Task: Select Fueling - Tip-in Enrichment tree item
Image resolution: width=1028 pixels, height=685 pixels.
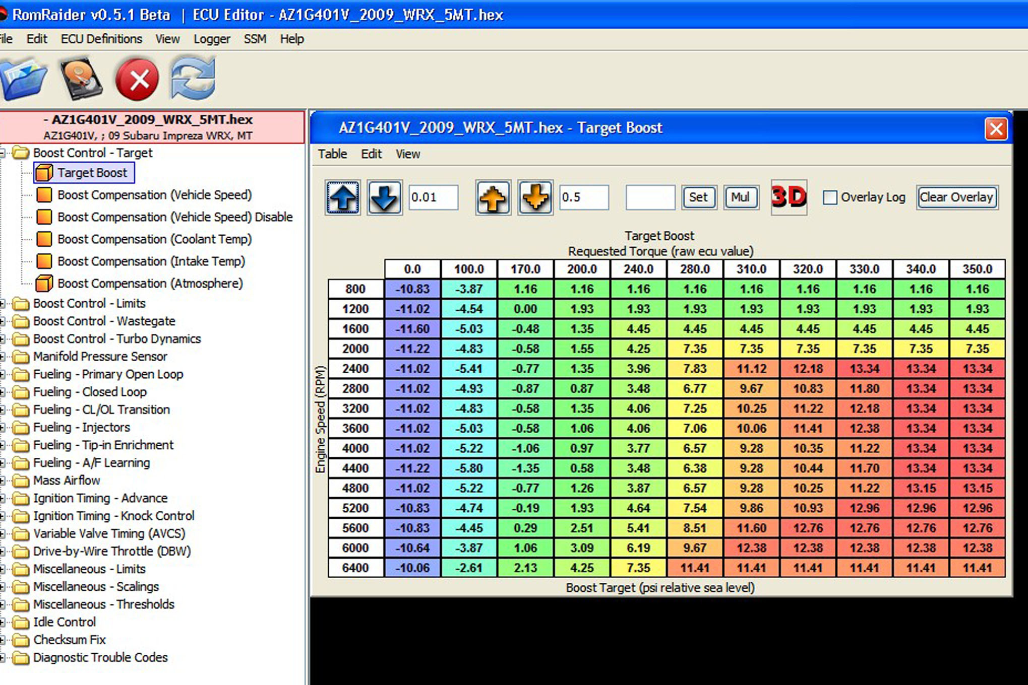Action: (x=103, y=445)
